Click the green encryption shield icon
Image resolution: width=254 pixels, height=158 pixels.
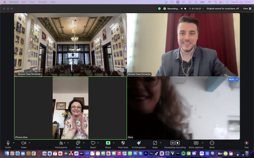[159, 8]
